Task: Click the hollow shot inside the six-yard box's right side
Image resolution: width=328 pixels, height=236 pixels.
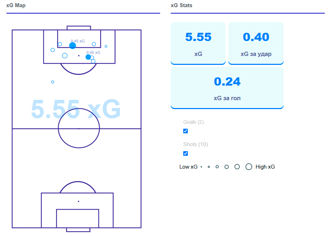Action: 94,44
